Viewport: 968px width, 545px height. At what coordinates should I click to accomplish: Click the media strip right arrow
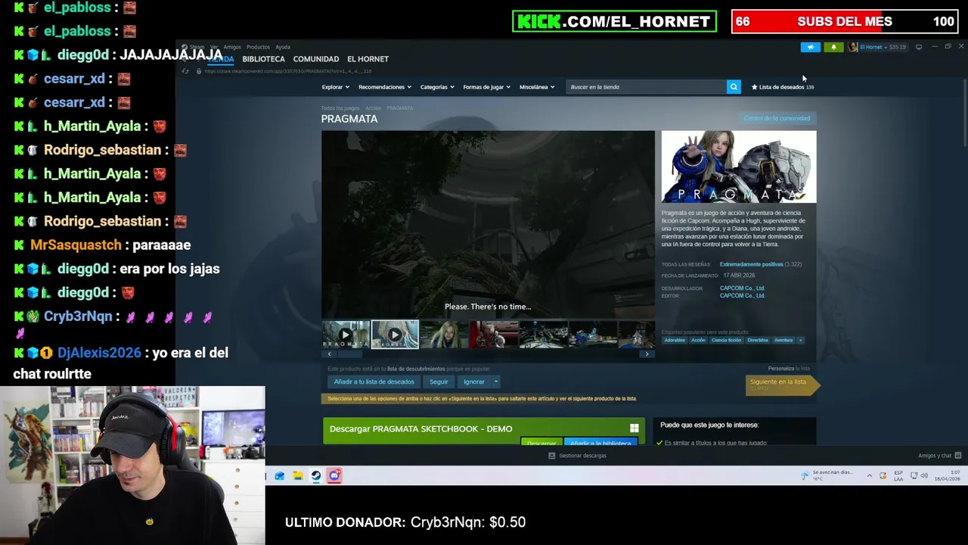[x=647, y=354]
